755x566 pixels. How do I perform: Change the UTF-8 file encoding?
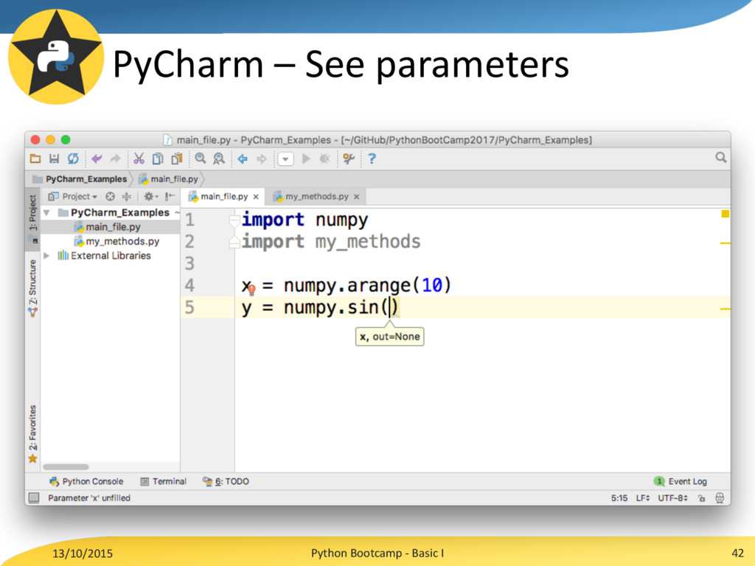coord(672,498)
